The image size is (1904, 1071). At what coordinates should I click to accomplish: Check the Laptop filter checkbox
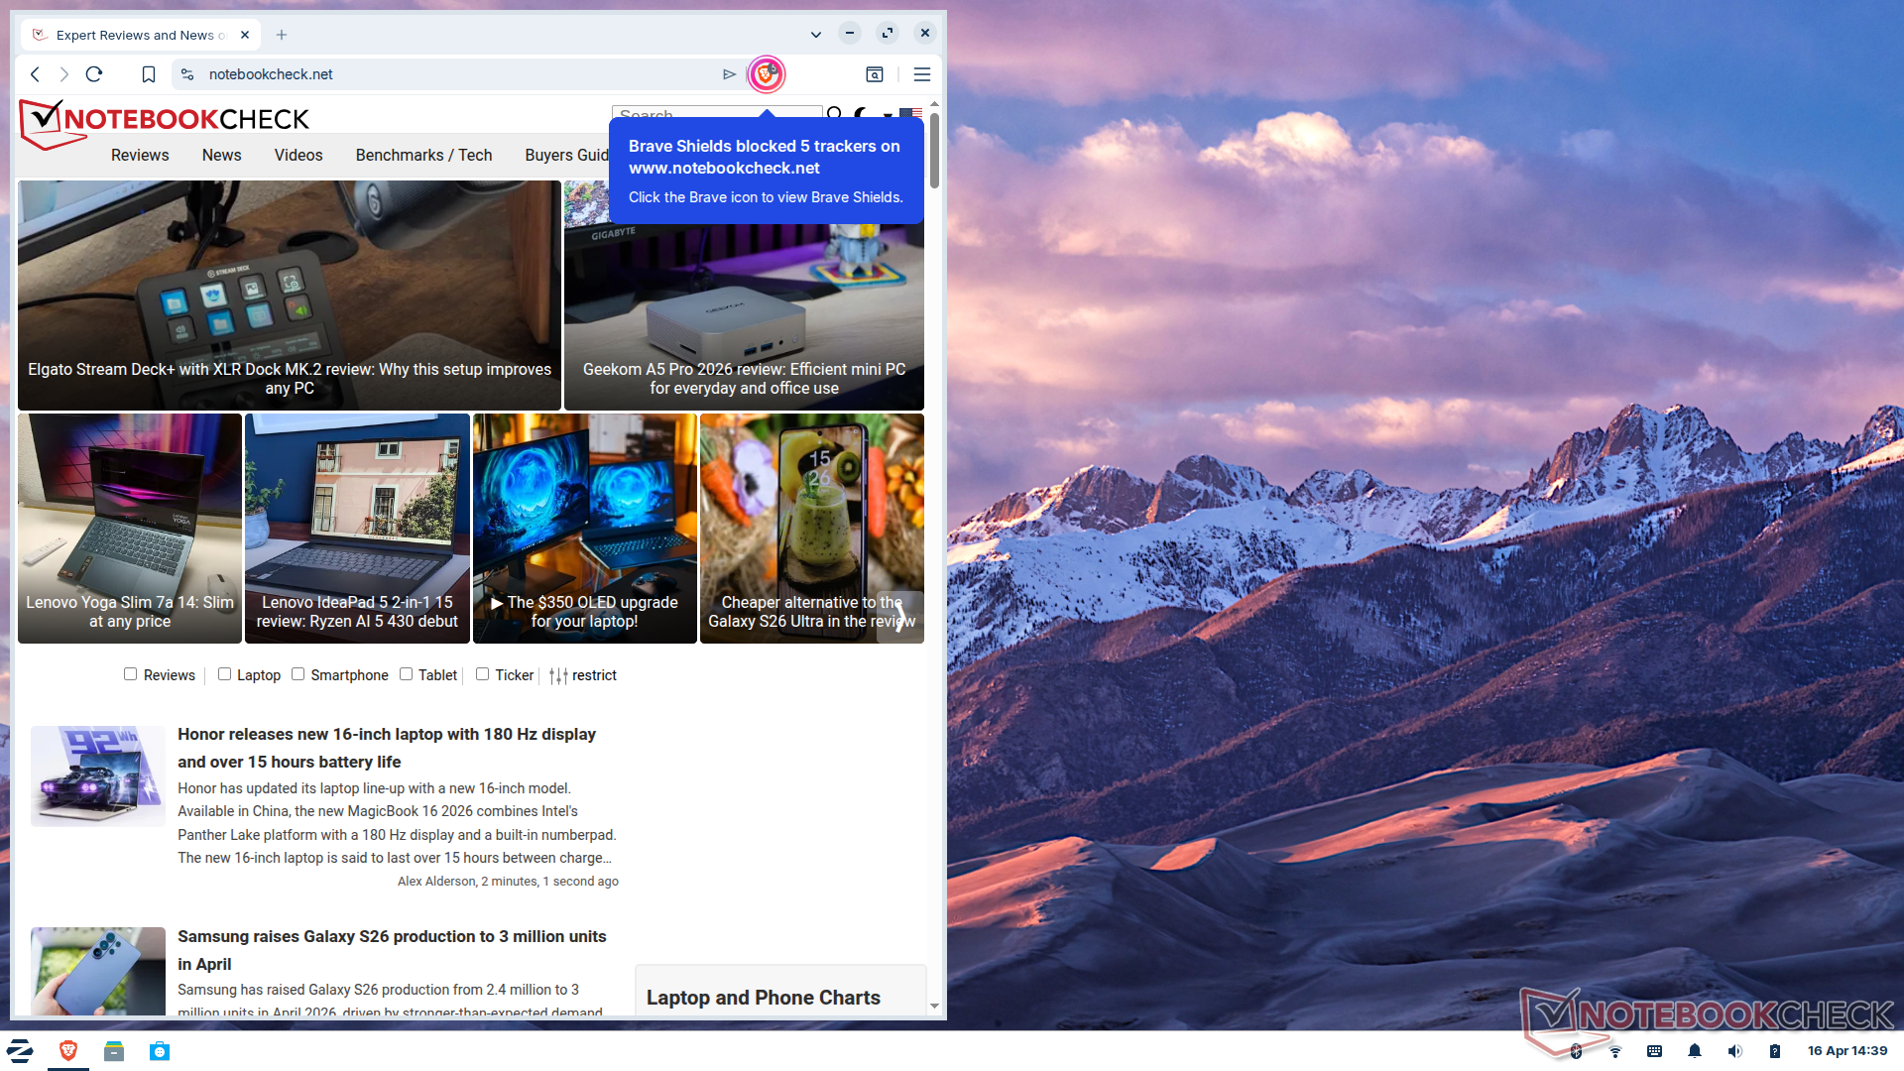click(x=224, y=674)
